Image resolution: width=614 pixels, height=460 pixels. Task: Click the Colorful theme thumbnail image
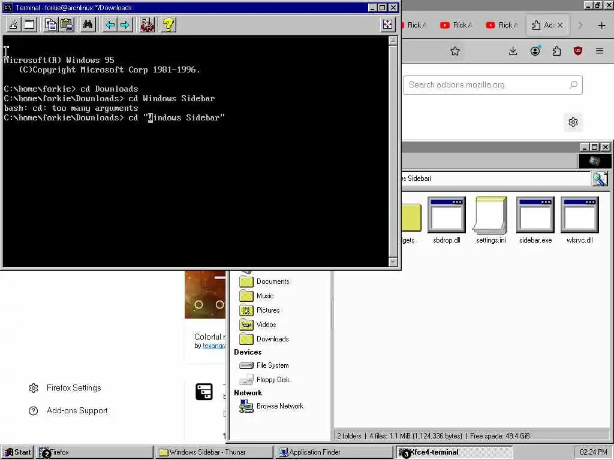point(205,295)
